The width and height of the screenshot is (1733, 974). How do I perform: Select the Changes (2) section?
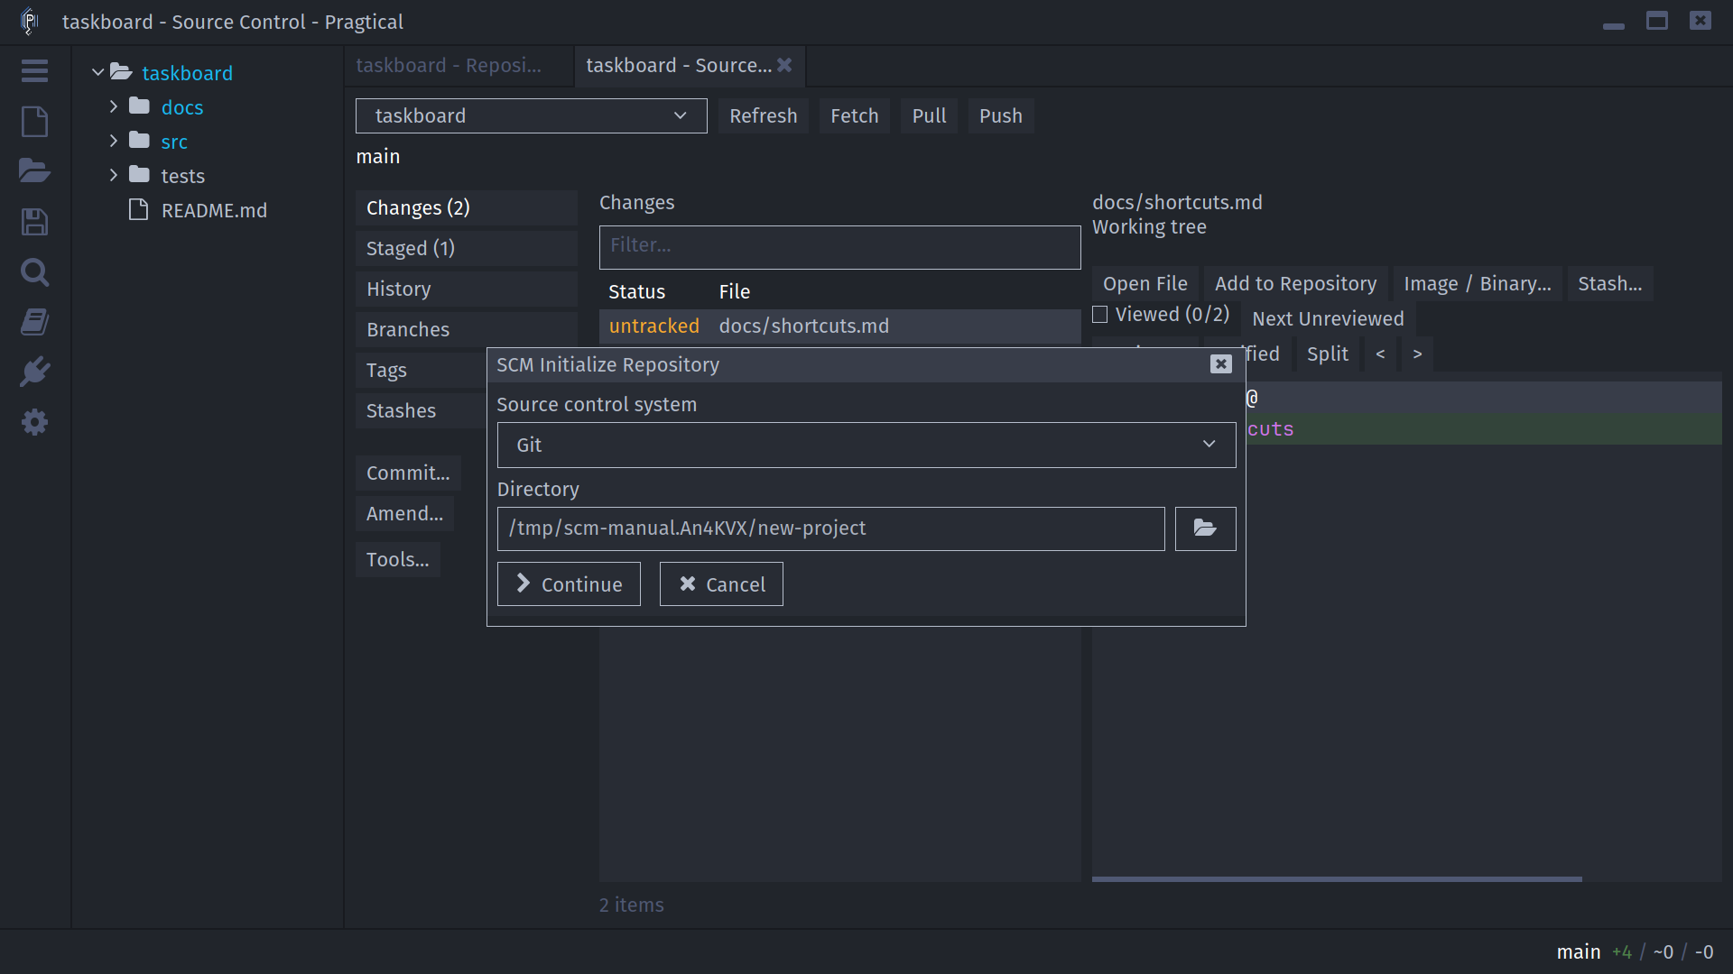467,207
